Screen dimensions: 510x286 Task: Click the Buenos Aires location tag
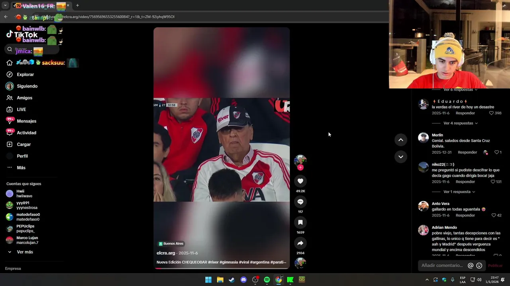(171, 243)
